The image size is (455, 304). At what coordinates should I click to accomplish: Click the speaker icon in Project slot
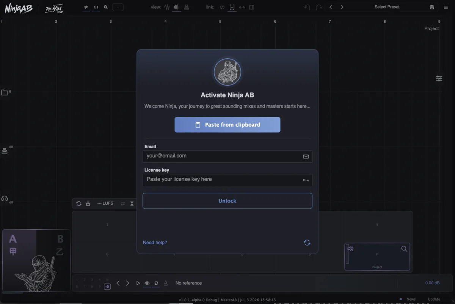pyautogui.click(x=351, y=249)
